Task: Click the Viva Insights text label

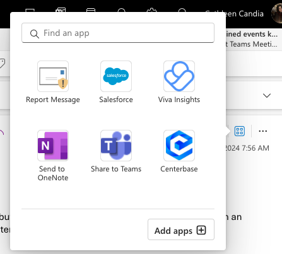Action: [179, 100]
